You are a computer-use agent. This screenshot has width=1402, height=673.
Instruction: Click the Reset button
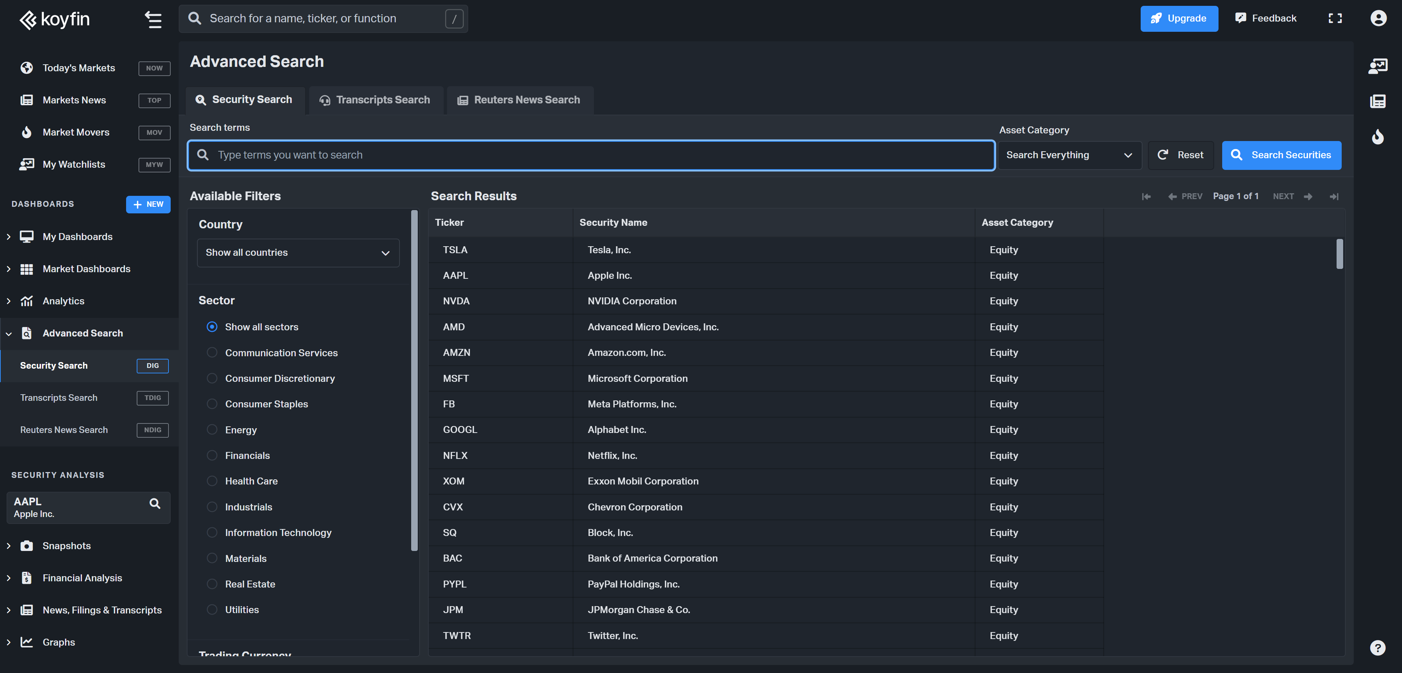1181,155
